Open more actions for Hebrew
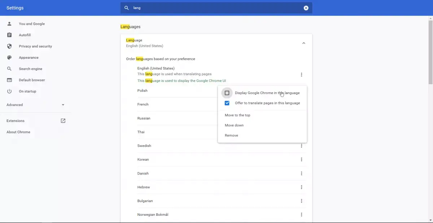433x223 pixels. pos(301,187)
